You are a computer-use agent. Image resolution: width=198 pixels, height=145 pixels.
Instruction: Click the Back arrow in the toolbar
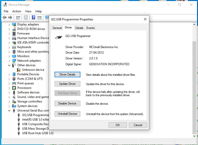coord(4,17)
